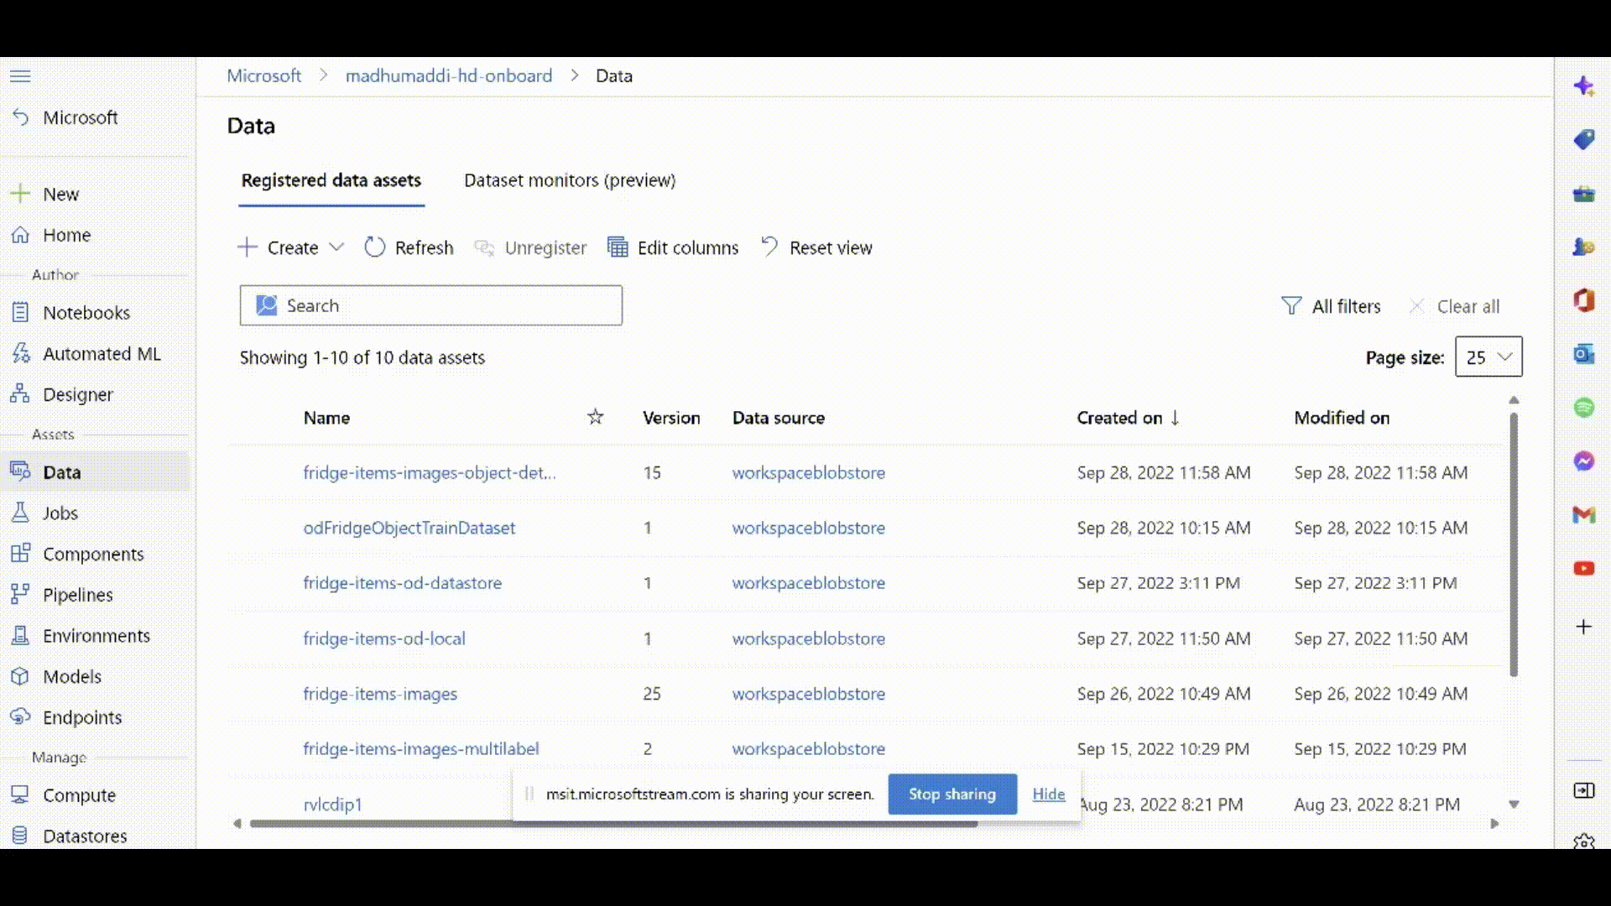Open Compute management section
The image size is (1611, 906).
point(80,794)
